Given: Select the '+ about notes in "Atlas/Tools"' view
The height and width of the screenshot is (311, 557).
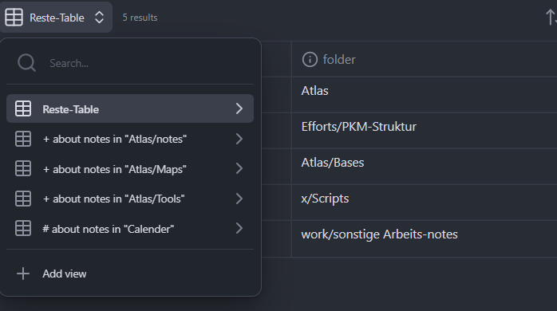Looking at the screenshot, I should click(130, 199).
